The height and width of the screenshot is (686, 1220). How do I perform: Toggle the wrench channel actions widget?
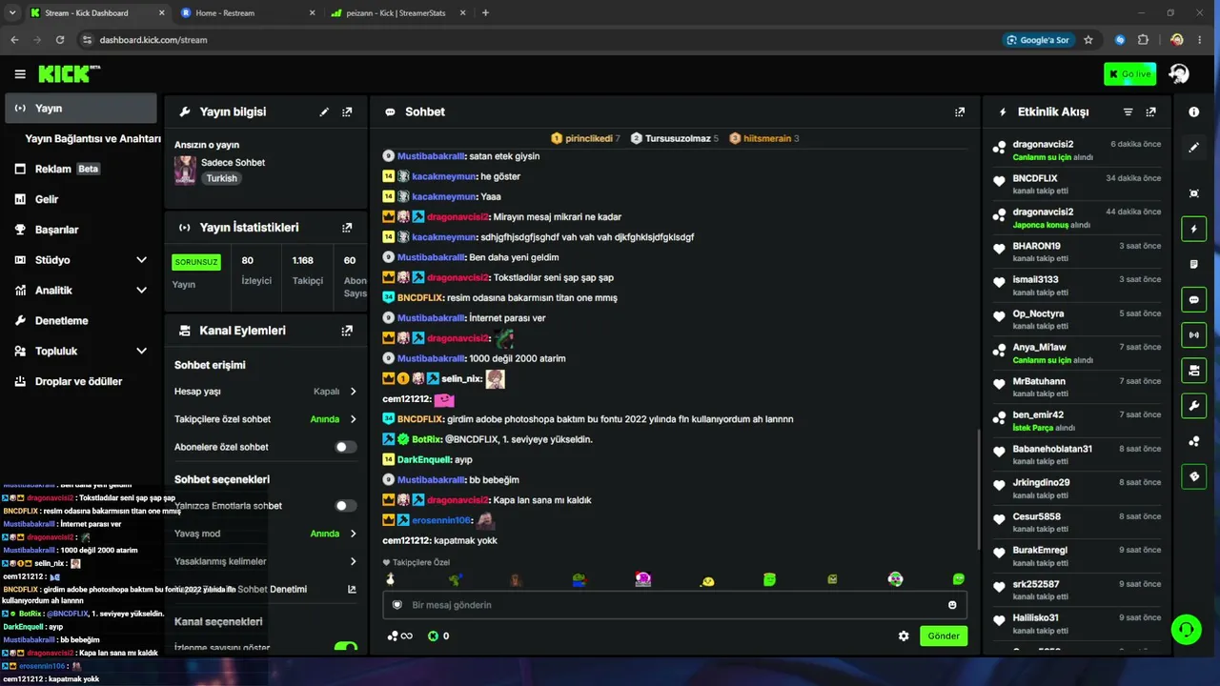(x=1194, y=406)
